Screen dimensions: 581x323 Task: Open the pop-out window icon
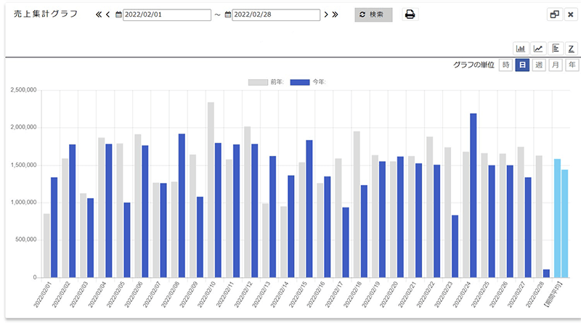pos(554,15)
